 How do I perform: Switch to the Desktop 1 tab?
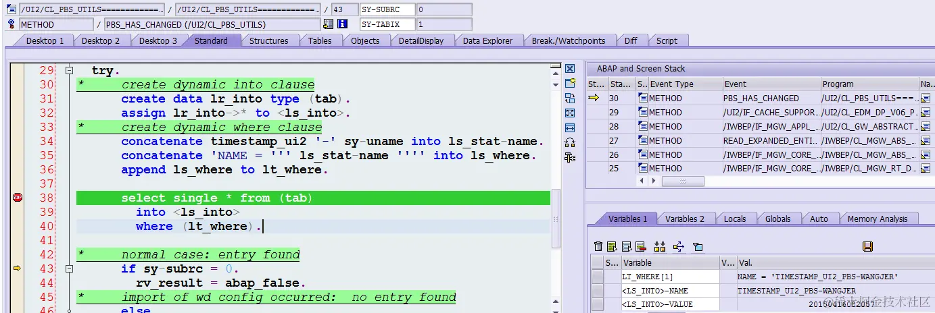(x=45, y=40)
